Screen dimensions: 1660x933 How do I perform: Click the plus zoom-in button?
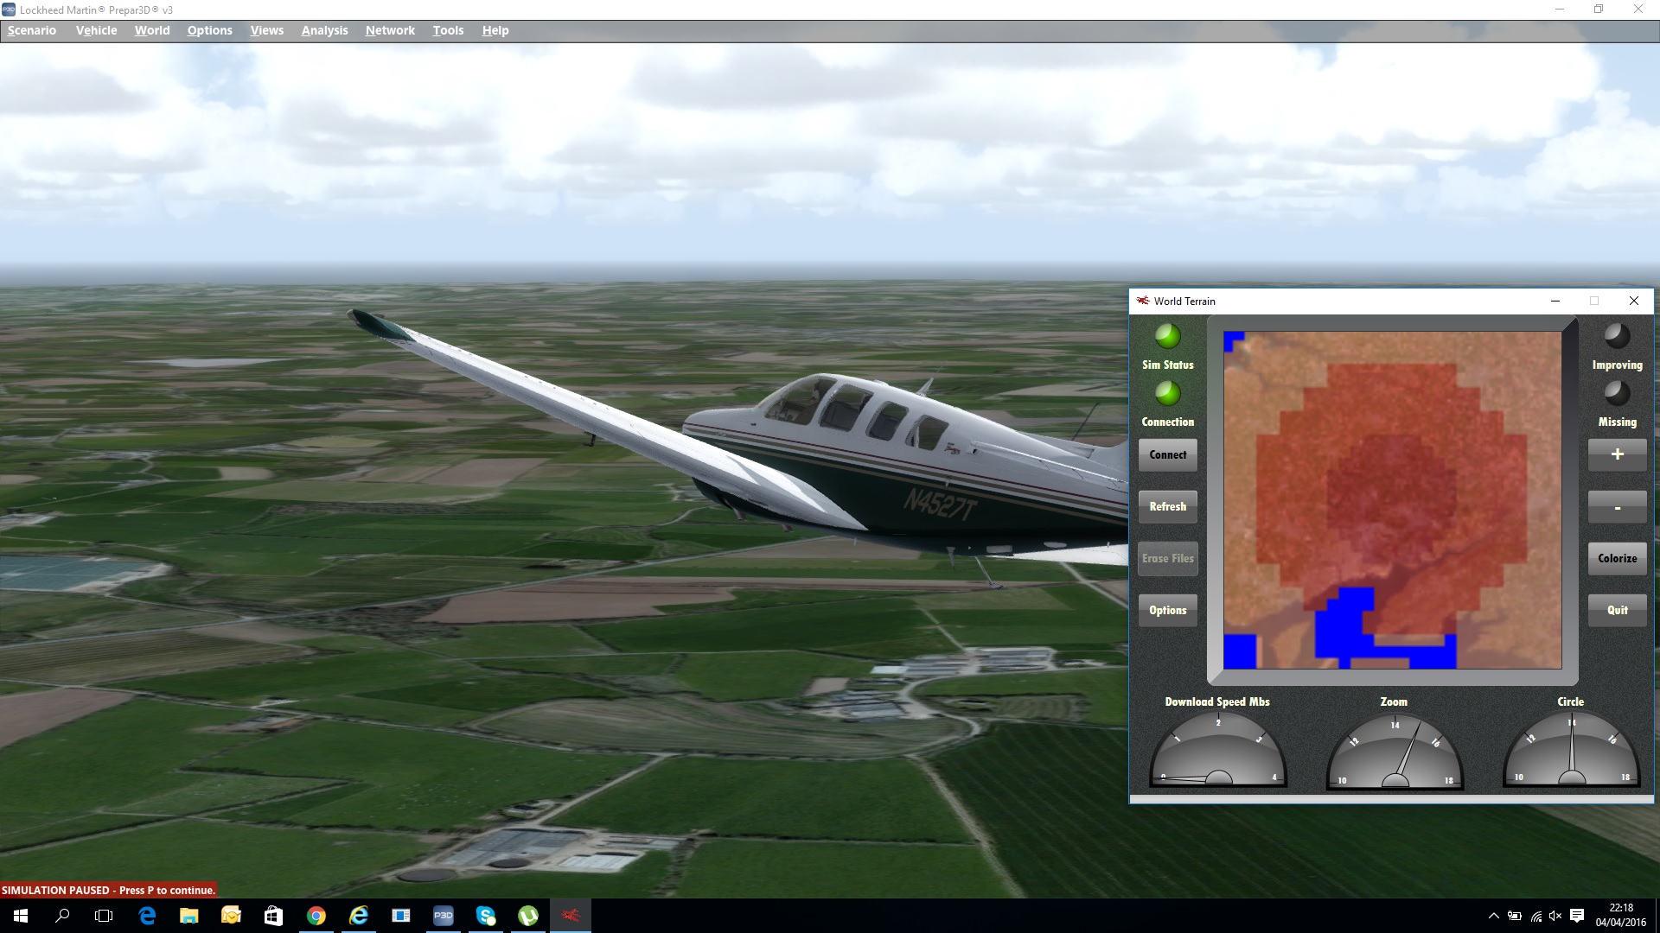point(1618,454)
